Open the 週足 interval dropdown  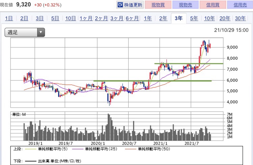pyautogui.click(x=25, y=32)
